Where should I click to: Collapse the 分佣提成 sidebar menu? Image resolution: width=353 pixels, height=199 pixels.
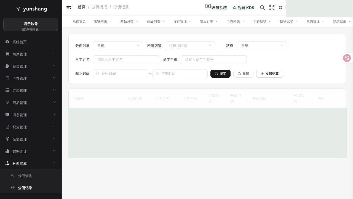(x=31, y=163)
